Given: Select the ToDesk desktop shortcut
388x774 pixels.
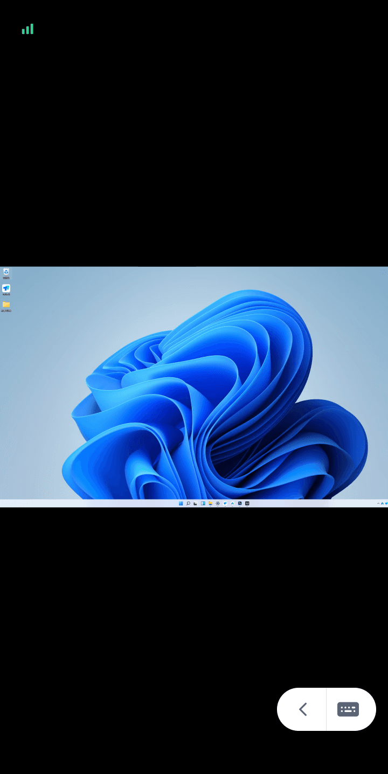Looking at the screenshot, I should [x=6, y=289].
